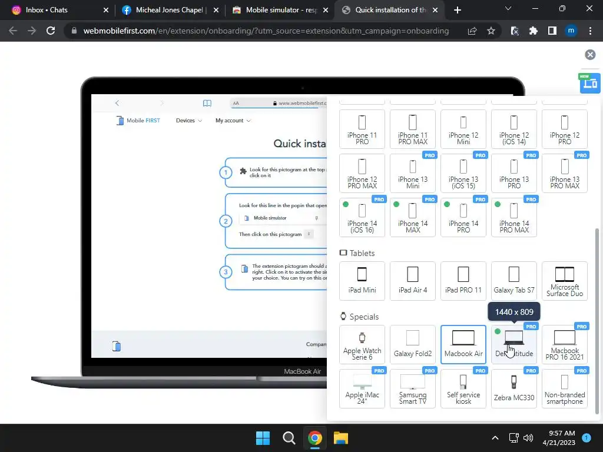The width and height of the screenshot is (603, 452).
Task: Open the taskbar clock and date
Action: pyautogui.click(x=559, y=438)
